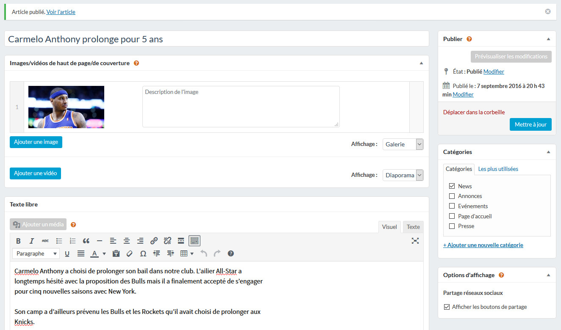Viewport: 561px width, 330px height.
Task: Open the table options dropdown arrow
Action: click(x=192, y=253)
